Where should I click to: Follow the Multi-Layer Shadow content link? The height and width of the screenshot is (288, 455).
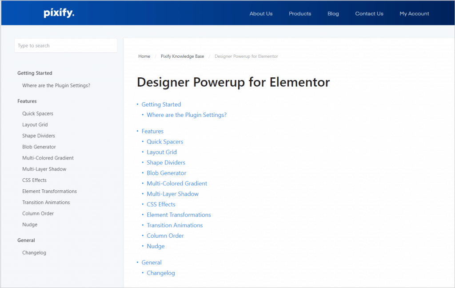pos(173,194)
